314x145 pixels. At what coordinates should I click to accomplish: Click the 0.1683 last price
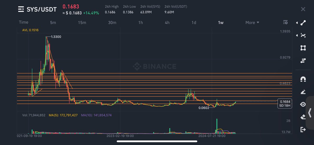pyautogui.click(x=71, y=6)
